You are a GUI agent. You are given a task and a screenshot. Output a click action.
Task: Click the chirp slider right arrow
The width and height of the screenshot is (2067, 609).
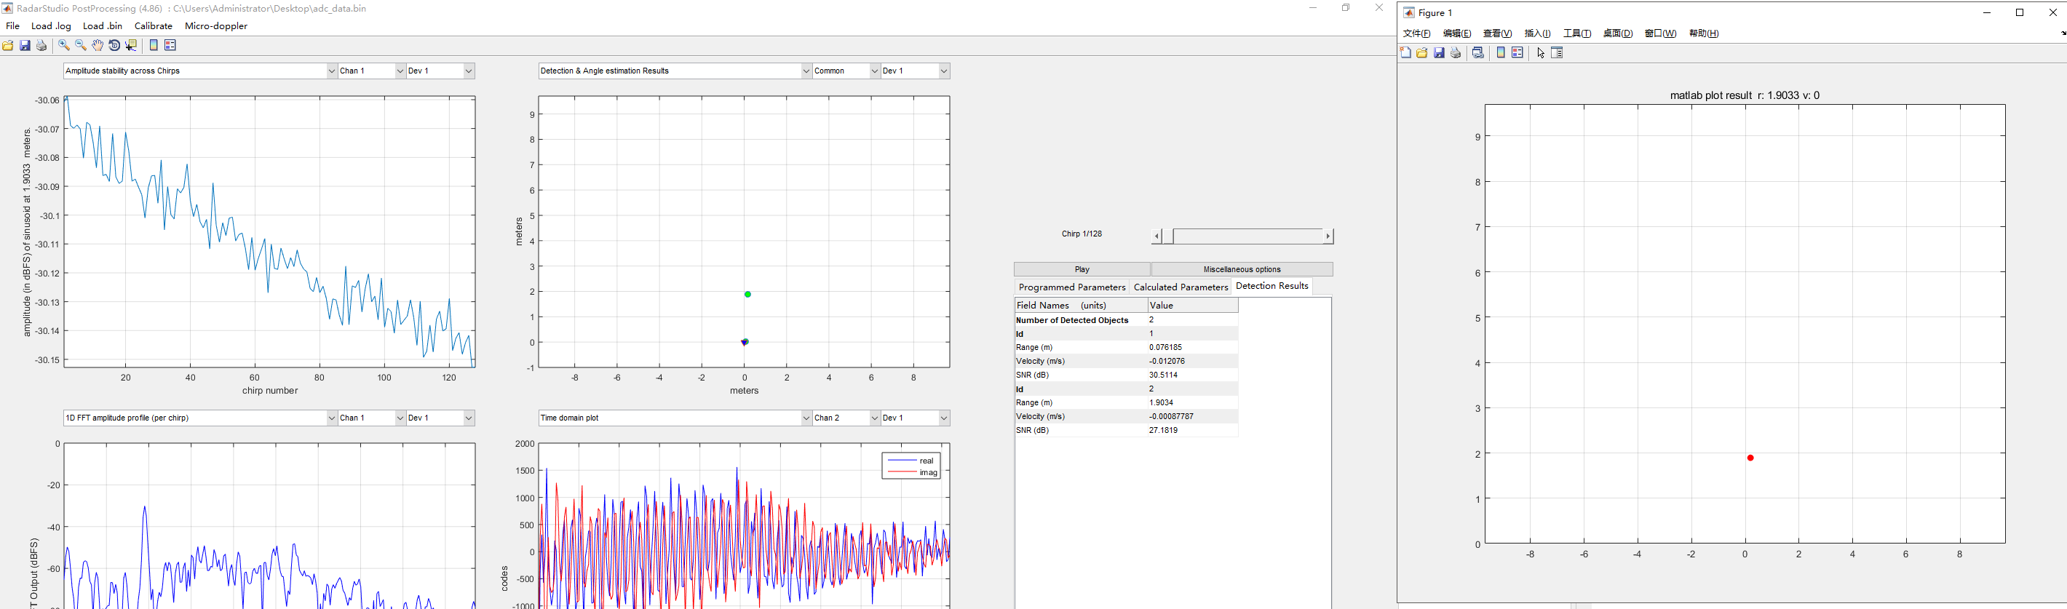[1328, 236]
